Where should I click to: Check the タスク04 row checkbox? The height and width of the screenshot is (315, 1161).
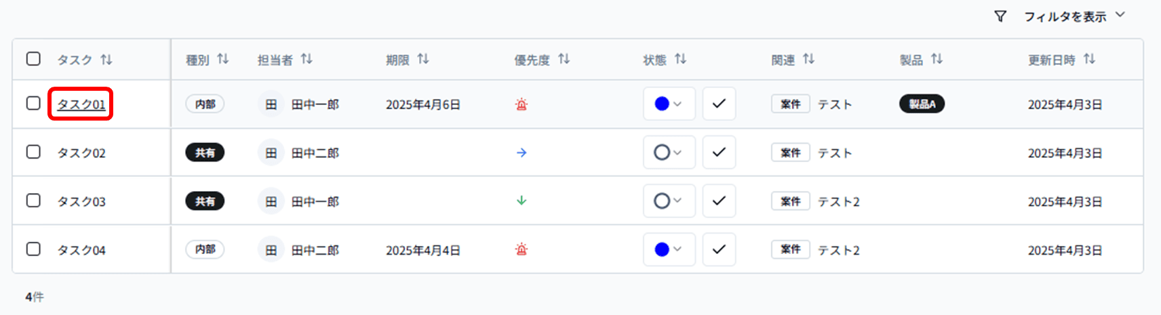[33, 249]
